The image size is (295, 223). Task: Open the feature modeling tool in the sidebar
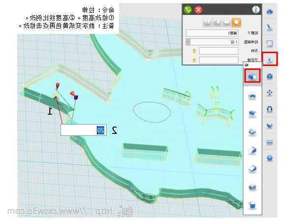(x=270, y=60)
